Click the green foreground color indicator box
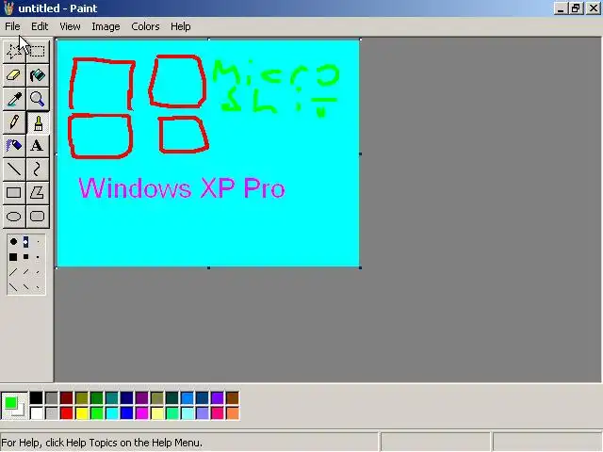603x452 pixels. (10, 402)
